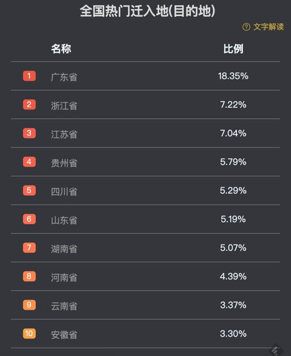Viewport: 291px width, 356px height.
Task: Click rank badge number 8
Action: pos(30,276)
